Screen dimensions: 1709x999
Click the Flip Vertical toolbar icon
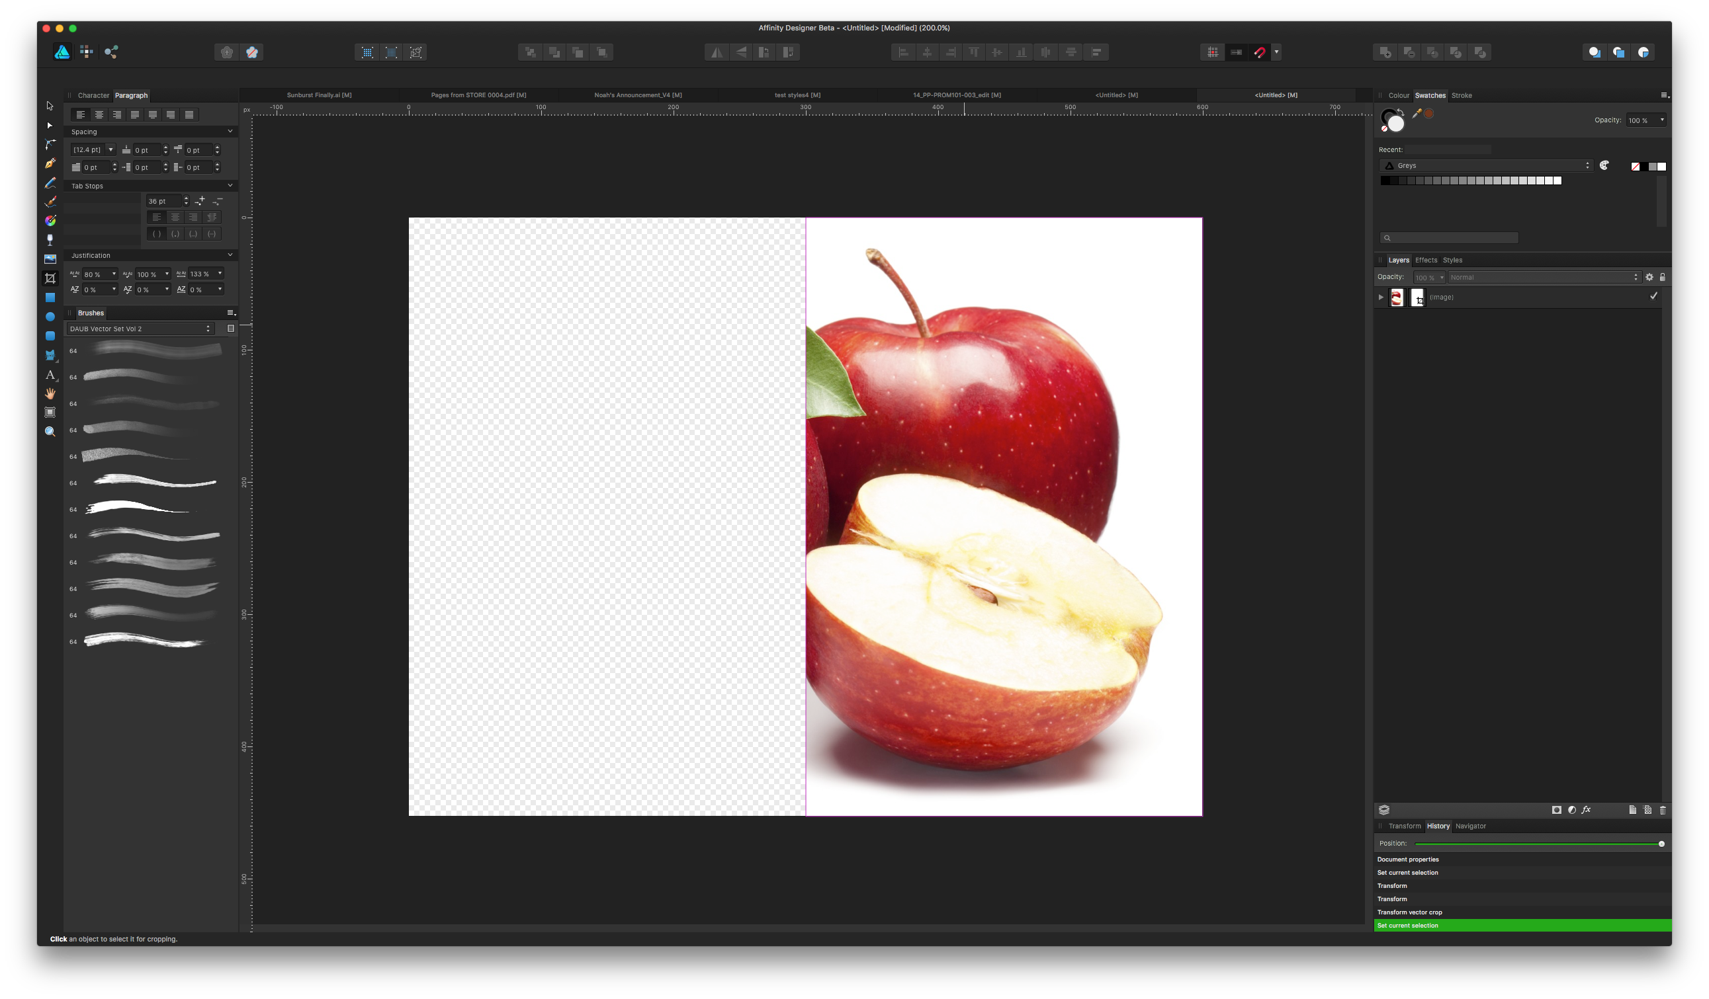pos(740,52)
